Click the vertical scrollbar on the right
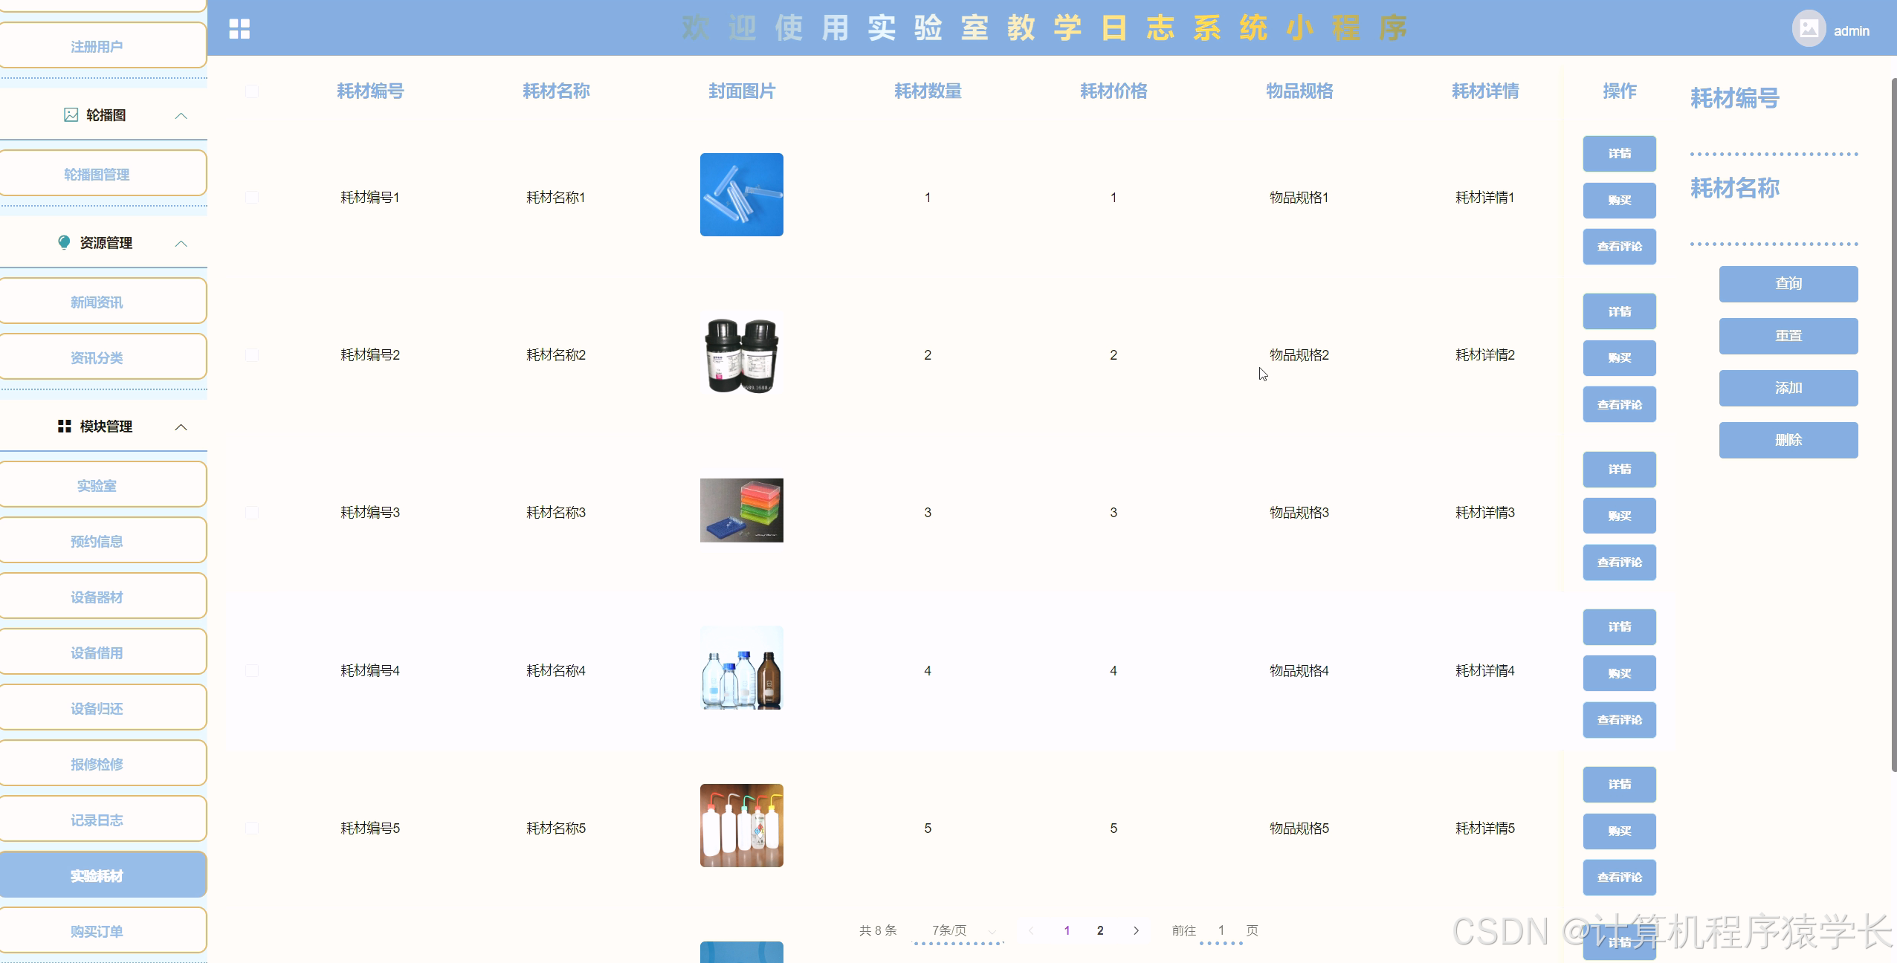The image size is (1897, 963). coord(1893,425)
